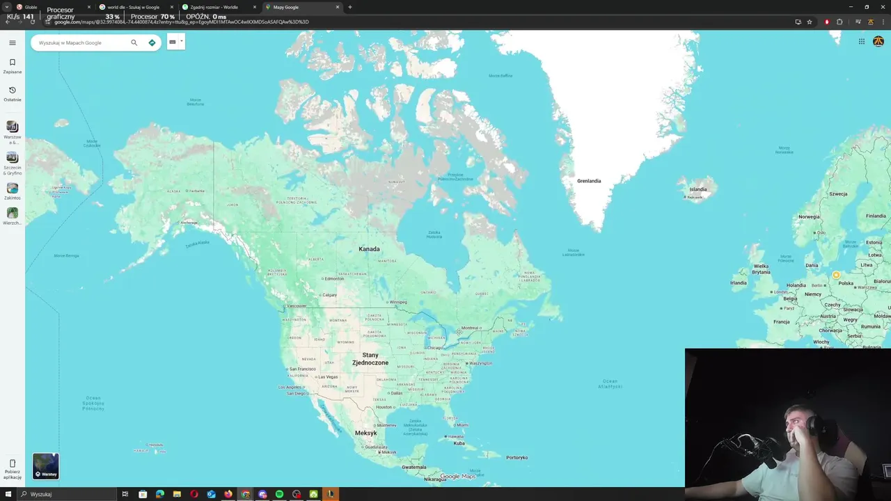The width and height of the screenshot is (891, 501).
Task: Click the Portoryko label on map
Action: (x=517, y=457)
